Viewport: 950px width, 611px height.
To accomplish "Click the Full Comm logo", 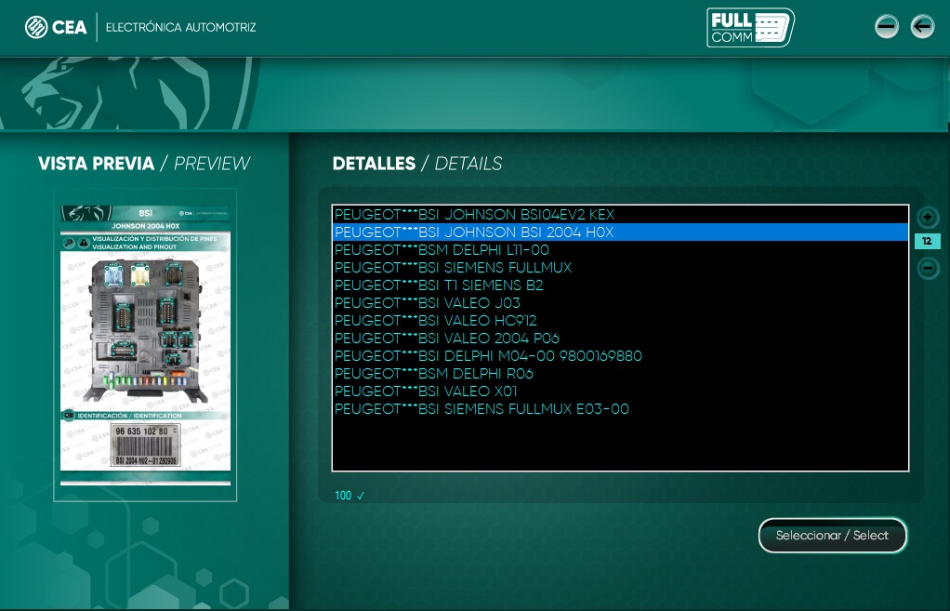I will click(x=750, y=27).
